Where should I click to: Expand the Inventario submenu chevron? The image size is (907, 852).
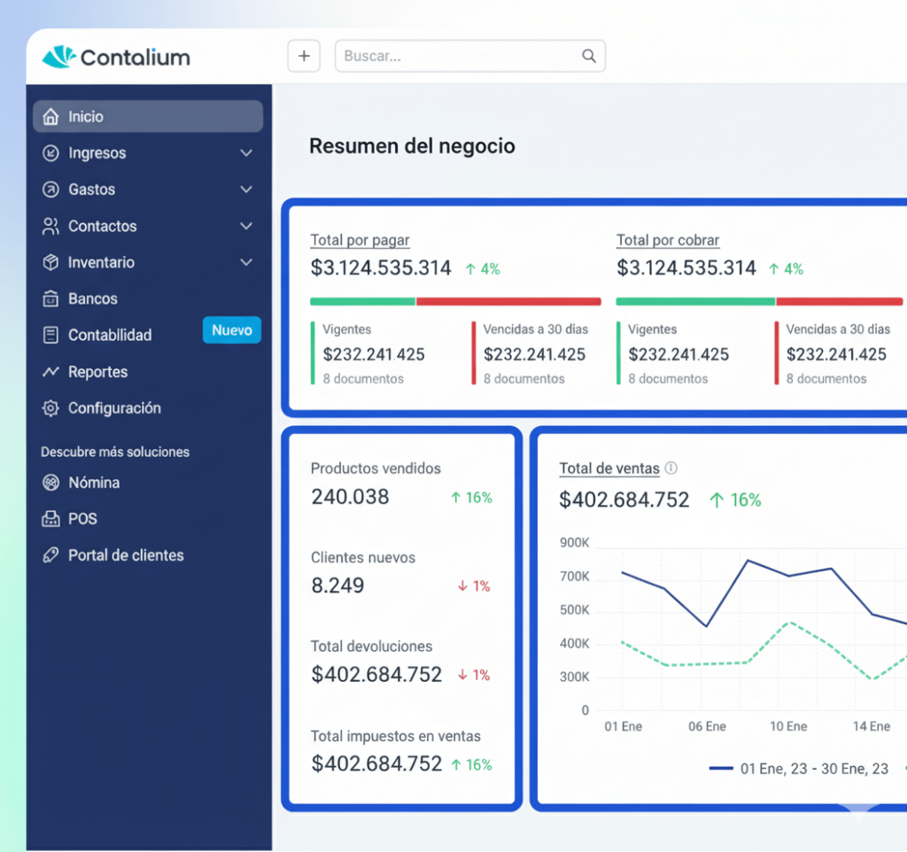pyautogui.click(x=246, y=262)
